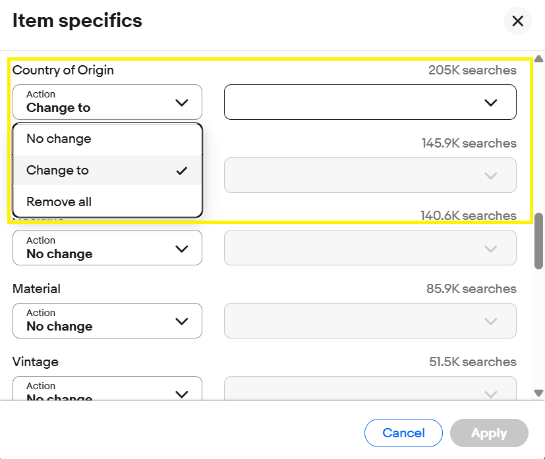Select the No change menu option

click(59, 139)
